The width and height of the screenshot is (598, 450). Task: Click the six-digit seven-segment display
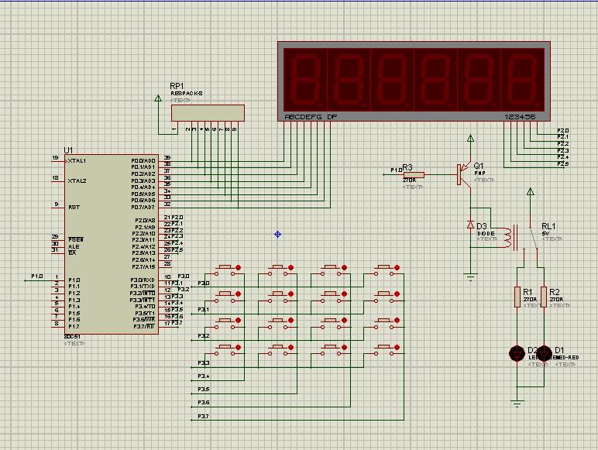pyautogui.click(x=414, y=81)
